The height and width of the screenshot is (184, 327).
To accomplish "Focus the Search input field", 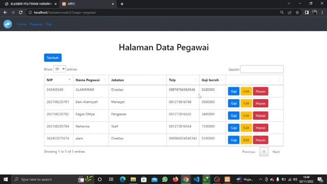I will coord(262,70).
